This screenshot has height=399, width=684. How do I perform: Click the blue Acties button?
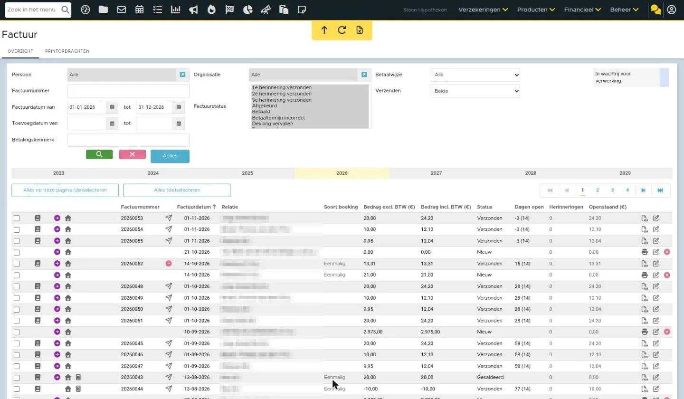(170, 156)
